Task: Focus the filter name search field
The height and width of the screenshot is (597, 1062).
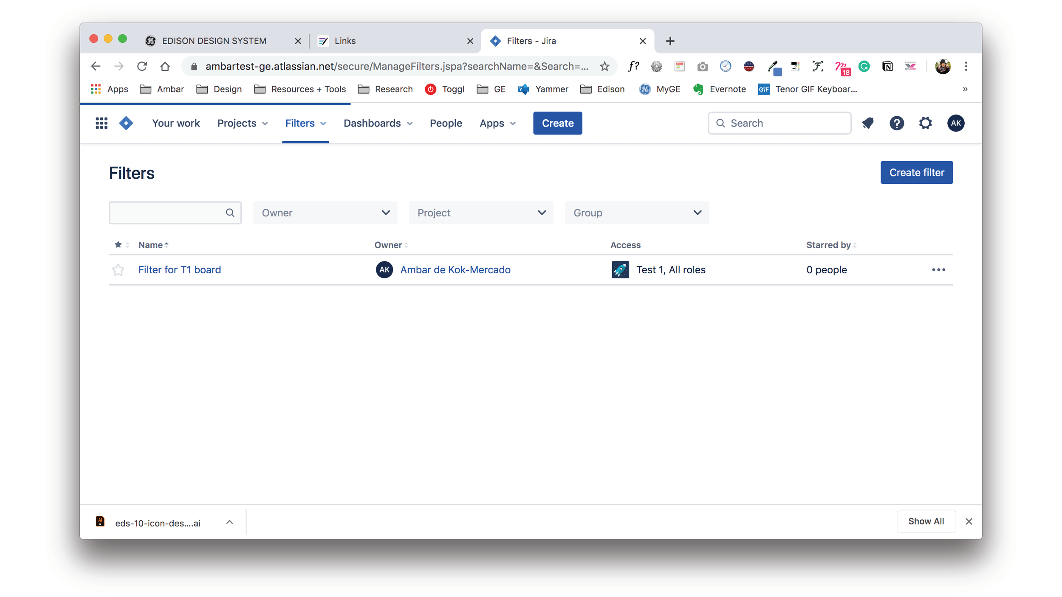Action: click(x=175, y=213)
